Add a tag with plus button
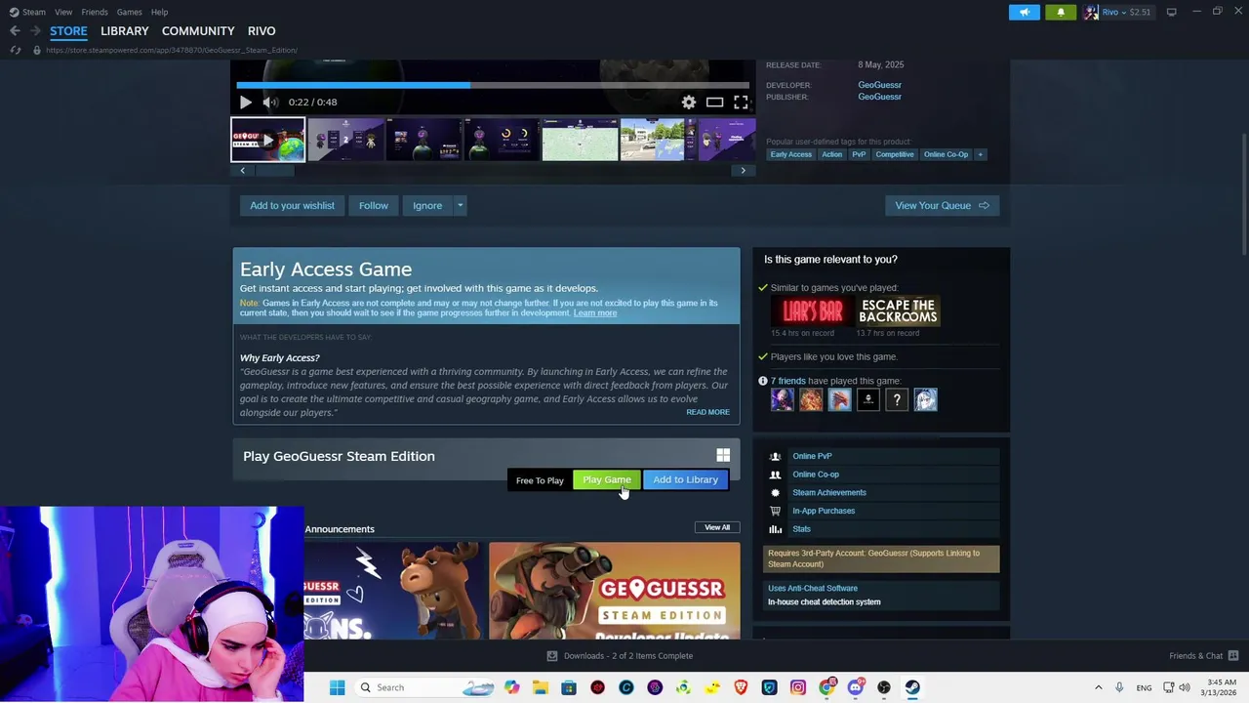1249x703 pixels. [981, 154]
